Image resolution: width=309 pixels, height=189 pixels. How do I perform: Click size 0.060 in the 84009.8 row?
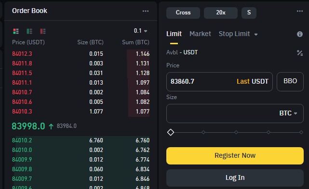coord(96,169)
